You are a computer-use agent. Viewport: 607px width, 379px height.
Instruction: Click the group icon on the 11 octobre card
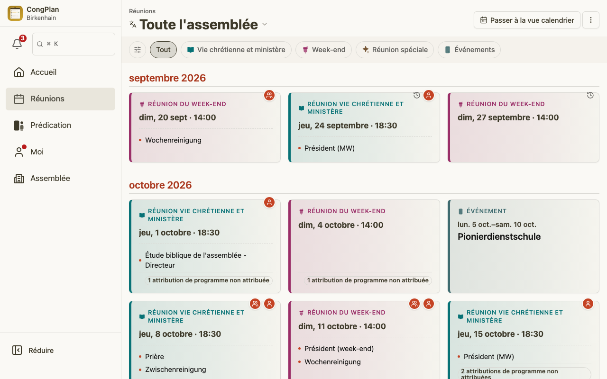click(414, 304)
